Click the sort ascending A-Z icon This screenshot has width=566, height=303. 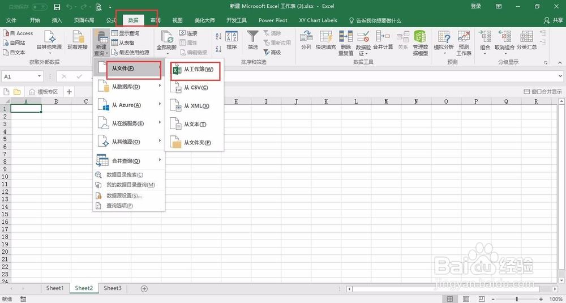(218, 36)
